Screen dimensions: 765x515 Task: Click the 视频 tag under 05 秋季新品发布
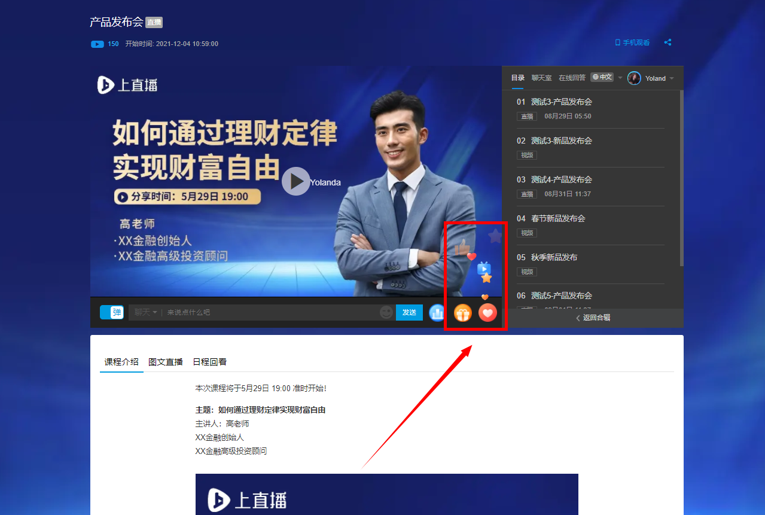pos(527,272)
